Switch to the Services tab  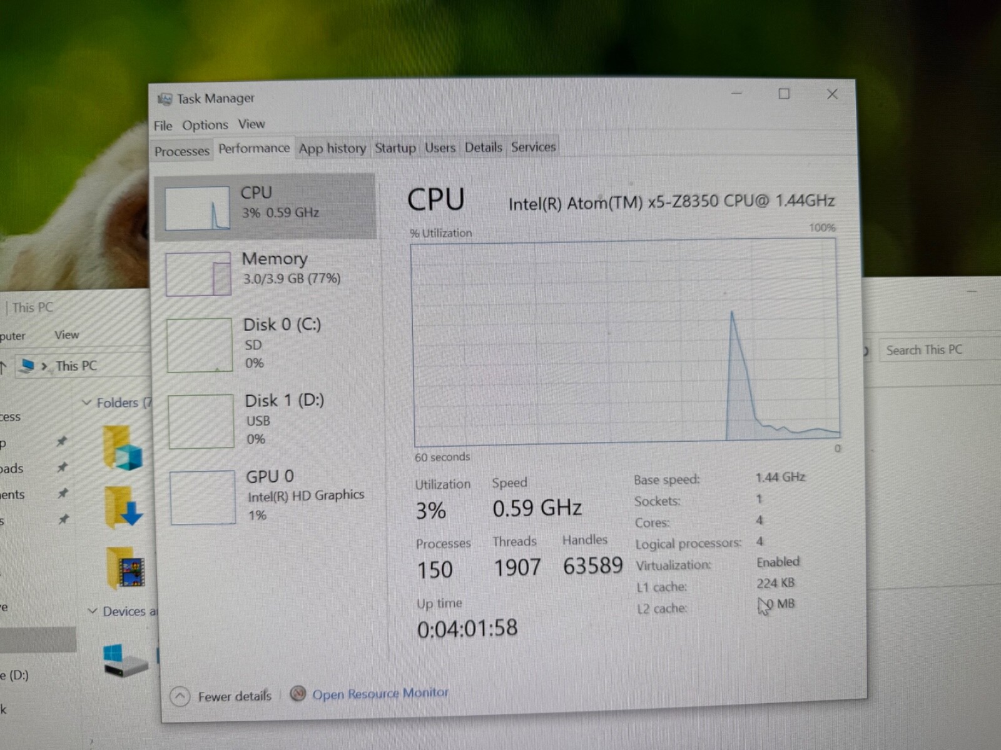tap(534, 147)
